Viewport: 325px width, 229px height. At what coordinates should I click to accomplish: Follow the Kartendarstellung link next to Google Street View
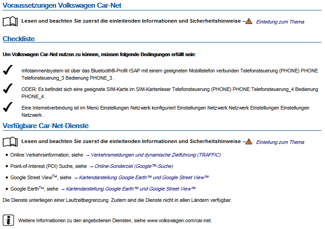(144, 177)
